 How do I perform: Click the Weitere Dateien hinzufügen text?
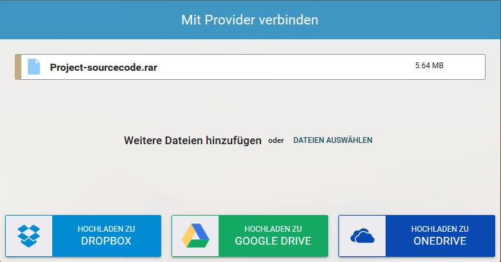pos(193,140)
